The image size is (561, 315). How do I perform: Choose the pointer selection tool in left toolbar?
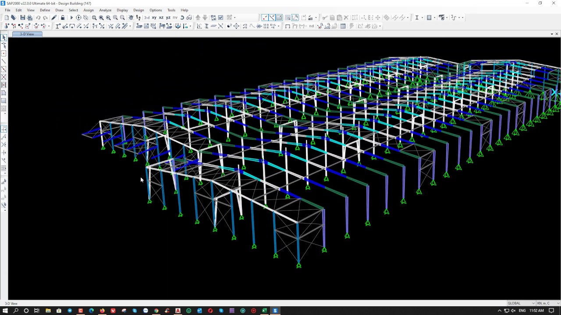[4, 38]
